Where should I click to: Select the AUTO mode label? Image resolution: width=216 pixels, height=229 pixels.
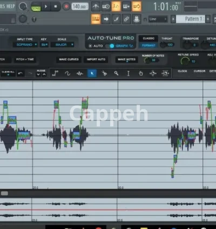coord(98,46)
